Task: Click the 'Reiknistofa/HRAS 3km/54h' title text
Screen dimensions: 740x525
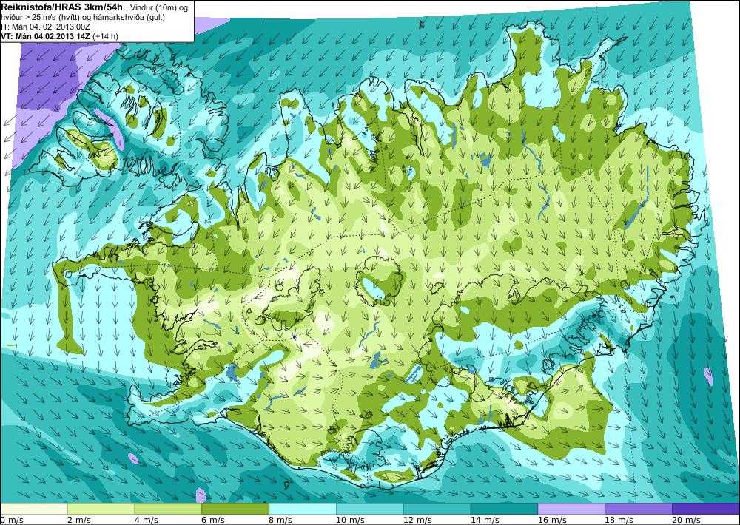Action: (x=61, y=7)
